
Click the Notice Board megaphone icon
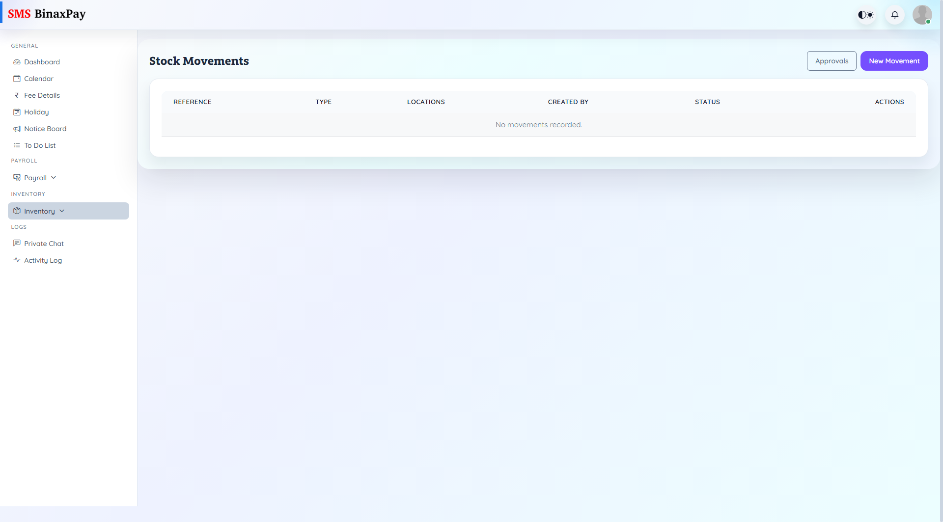17,129
